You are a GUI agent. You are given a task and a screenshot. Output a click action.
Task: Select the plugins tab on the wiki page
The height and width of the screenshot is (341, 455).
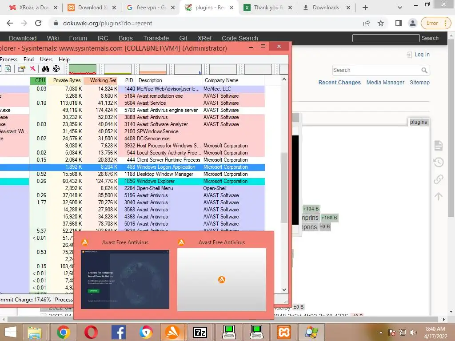[419, 122]
